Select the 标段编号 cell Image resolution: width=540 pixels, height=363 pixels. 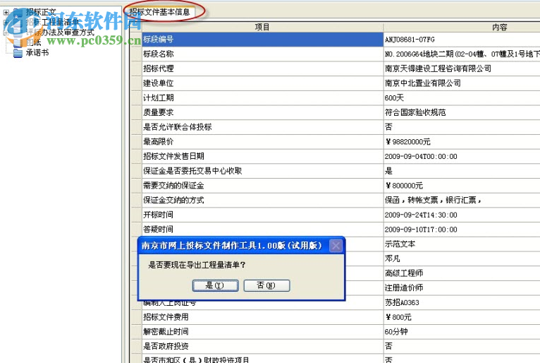click(262, 40)
